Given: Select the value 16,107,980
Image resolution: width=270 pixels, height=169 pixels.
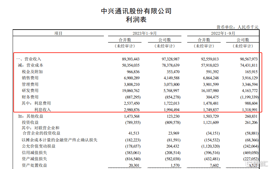Looking at the screenshot, I should click(x=210, y=91).
